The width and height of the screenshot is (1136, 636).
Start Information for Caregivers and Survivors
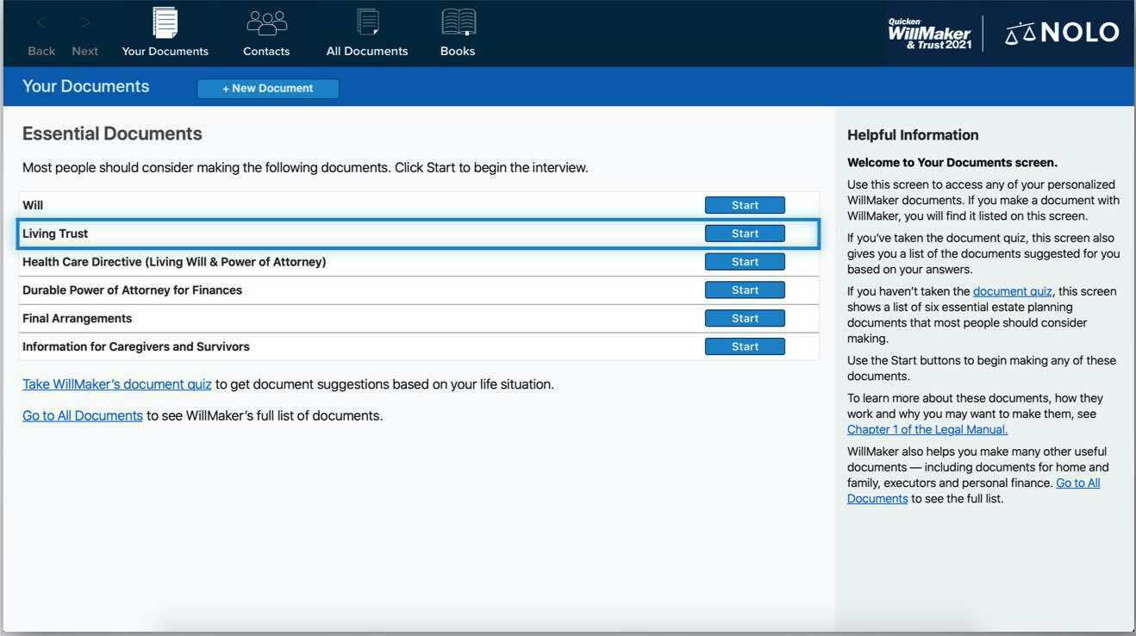[745, 346]
